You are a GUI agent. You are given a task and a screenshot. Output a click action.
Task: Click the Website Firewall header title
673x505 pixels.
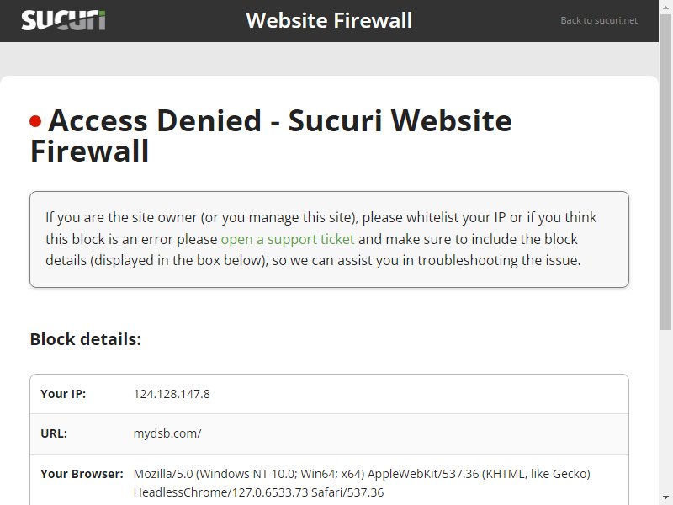[329, 20]
